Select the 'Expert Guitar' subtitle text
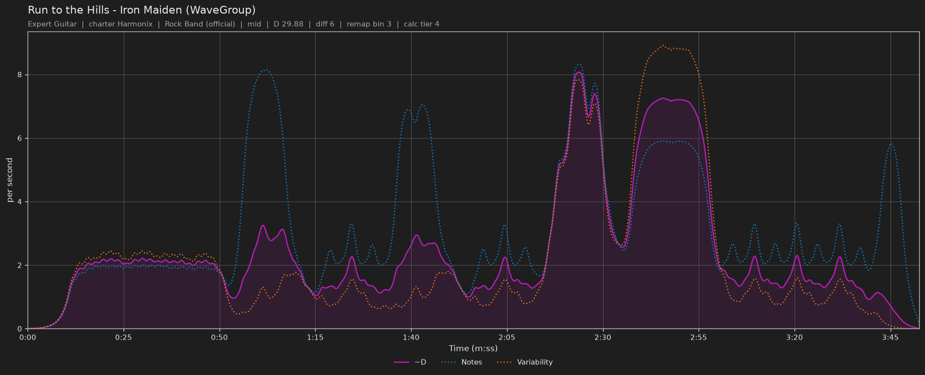Image resolution: width=925 pixels, height=375 pixels. (x=52, y=24)
